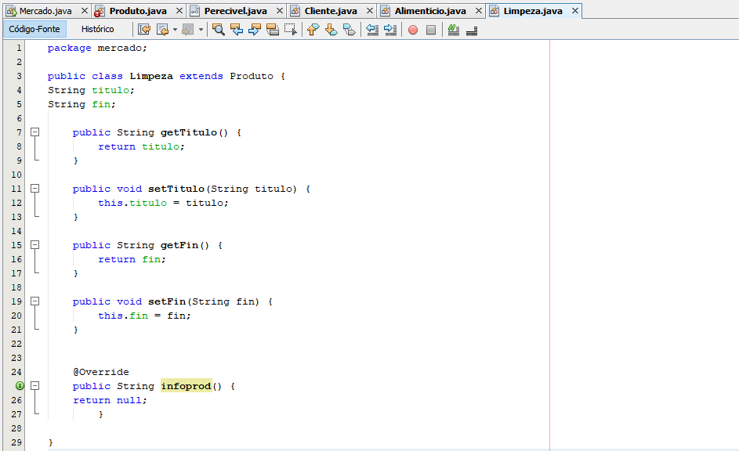Start macro recording red button
This screenshot has width=739, height=451.
[413, 30]
